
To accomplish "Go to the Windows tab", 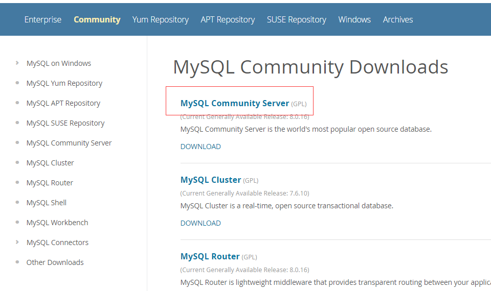I will [x=354, y=19].
